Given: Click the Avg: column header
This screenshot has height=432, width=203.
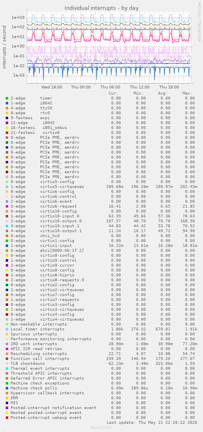Looking at the screenshot, I should pos(163,93).
